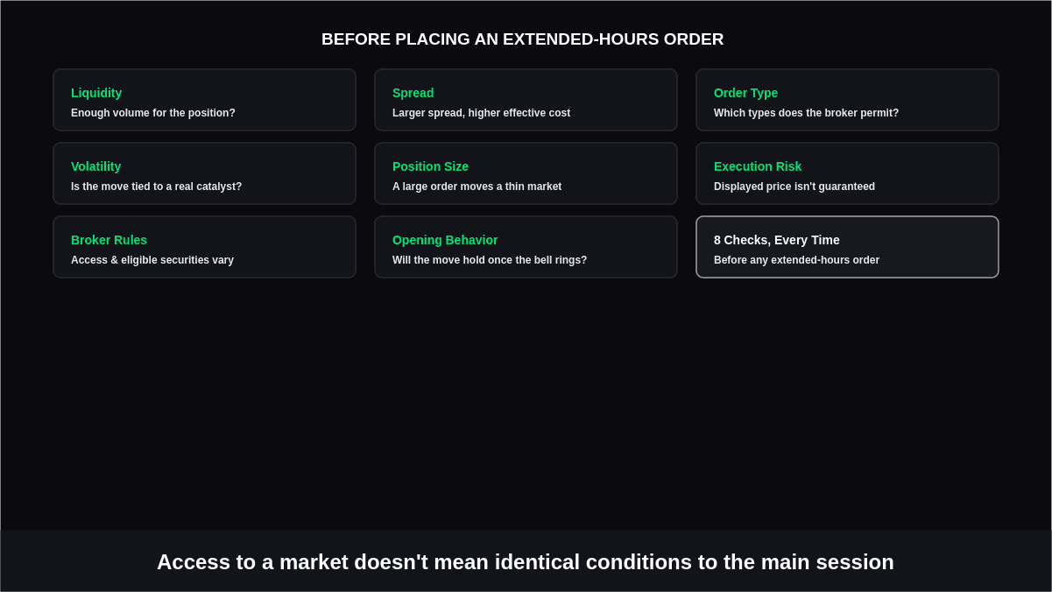This screenshot has width=1052, height=592.
Task: Click 'Which types does the broker permit?' text
Action: point(806,113)
